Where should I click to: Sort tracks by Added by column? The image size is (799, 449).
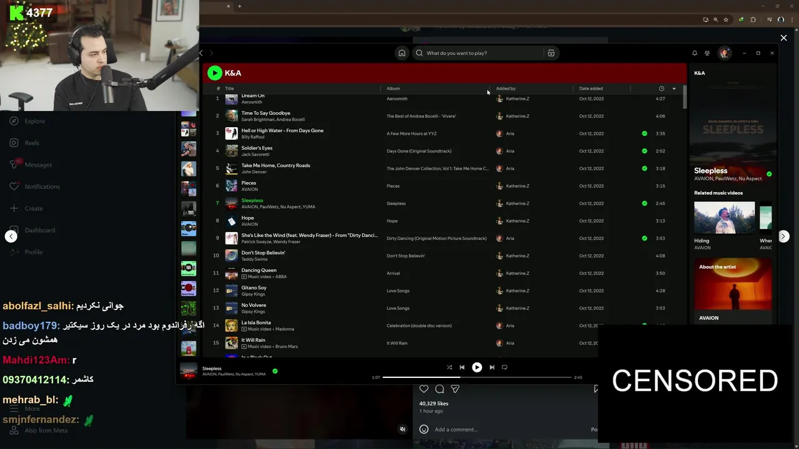506,89
